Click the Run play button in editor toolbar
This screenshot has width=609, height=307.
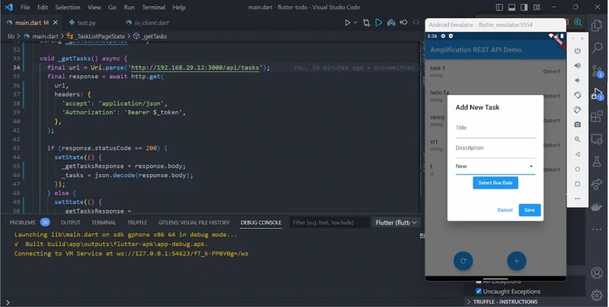tap(348, 23)
